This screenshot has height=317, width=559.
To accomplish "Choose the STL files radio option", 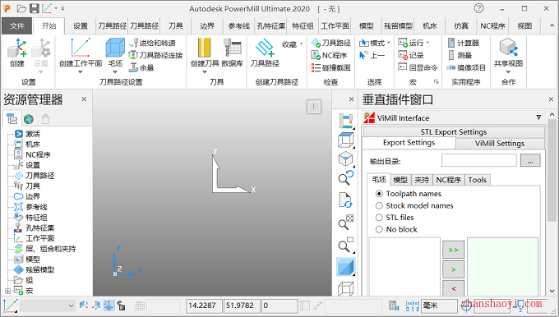I will [x=379, y=218].
